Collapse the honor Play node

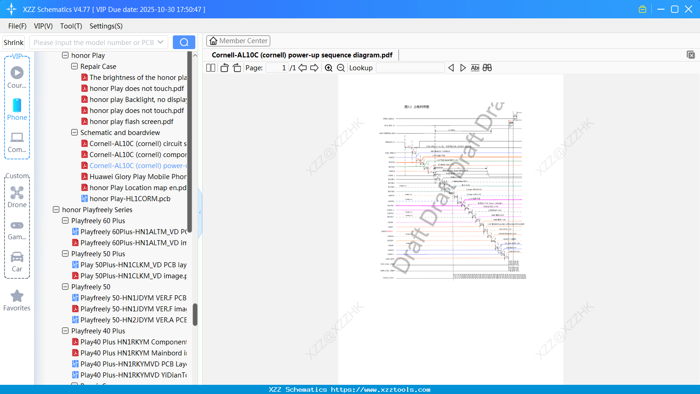point(65,55)
